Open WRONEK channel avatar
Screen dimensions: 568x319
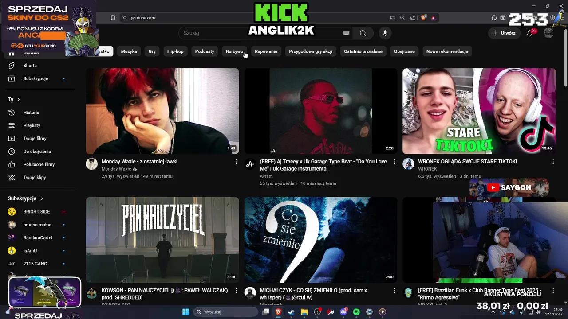click(408, 164)
